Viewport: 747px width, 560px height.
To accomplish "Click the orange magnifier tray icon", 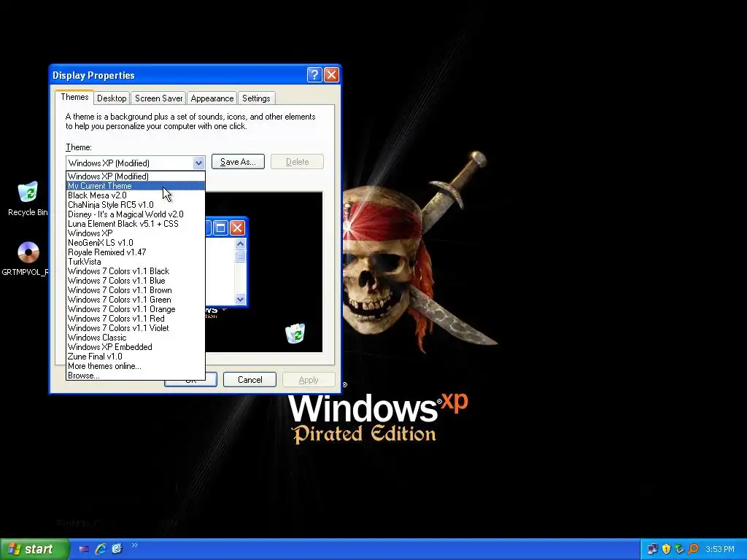I will click(x=693, y=549).
